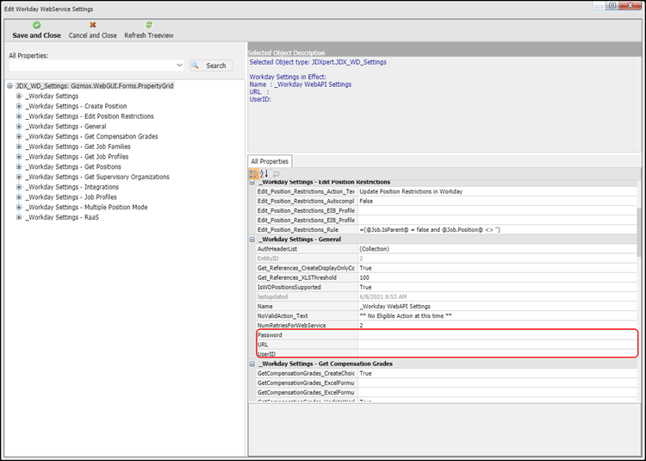Click the Refresh Treeview label
The image size is (646, 461).
149,35
